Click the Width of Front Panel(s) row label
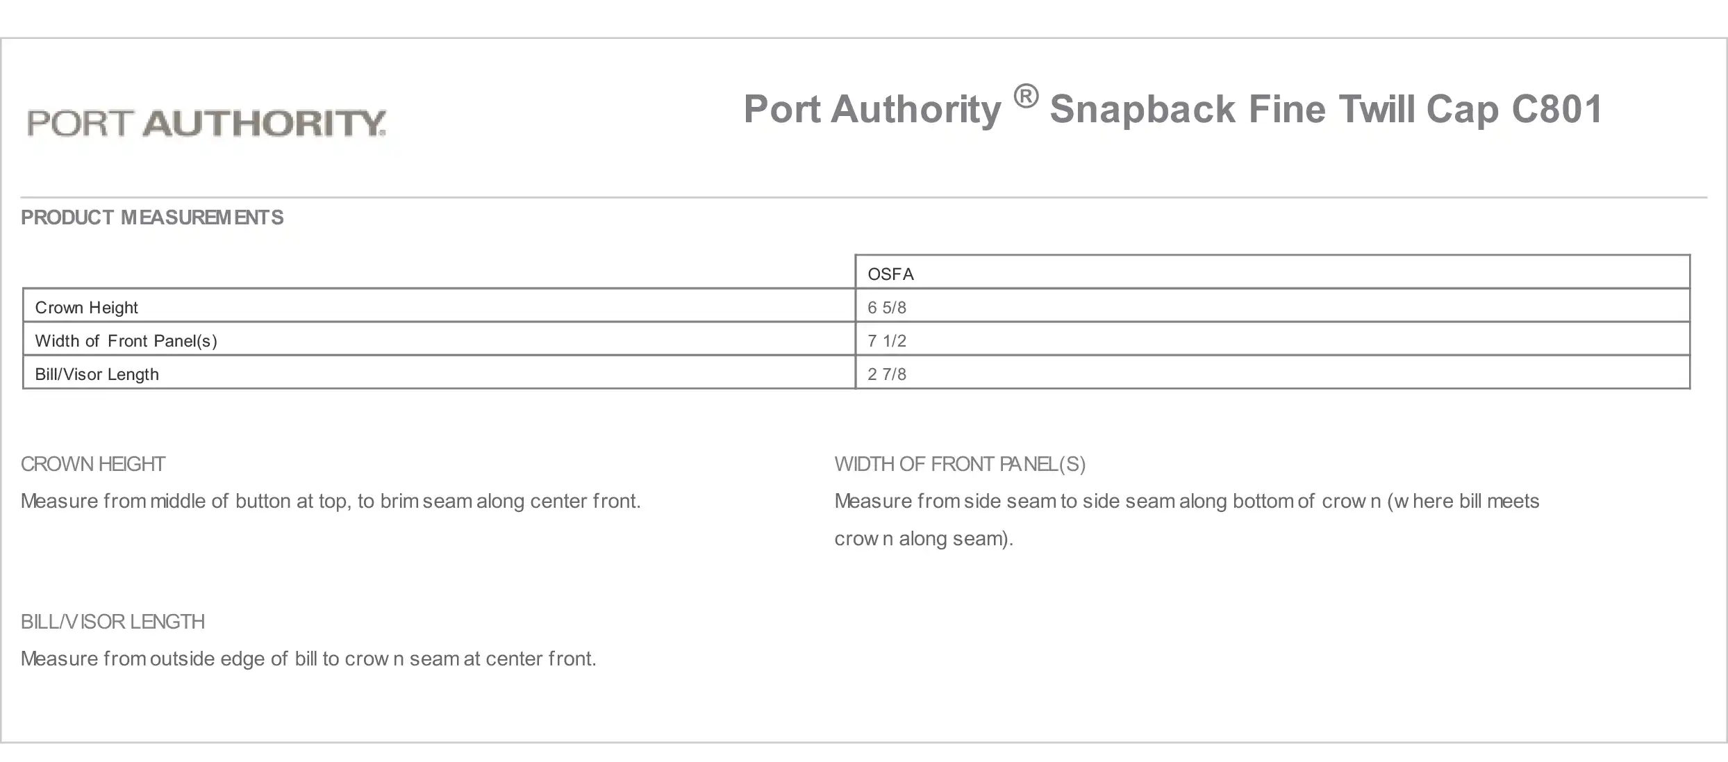1728x762 pixels. pyautogui.click(x=126, y=341)
